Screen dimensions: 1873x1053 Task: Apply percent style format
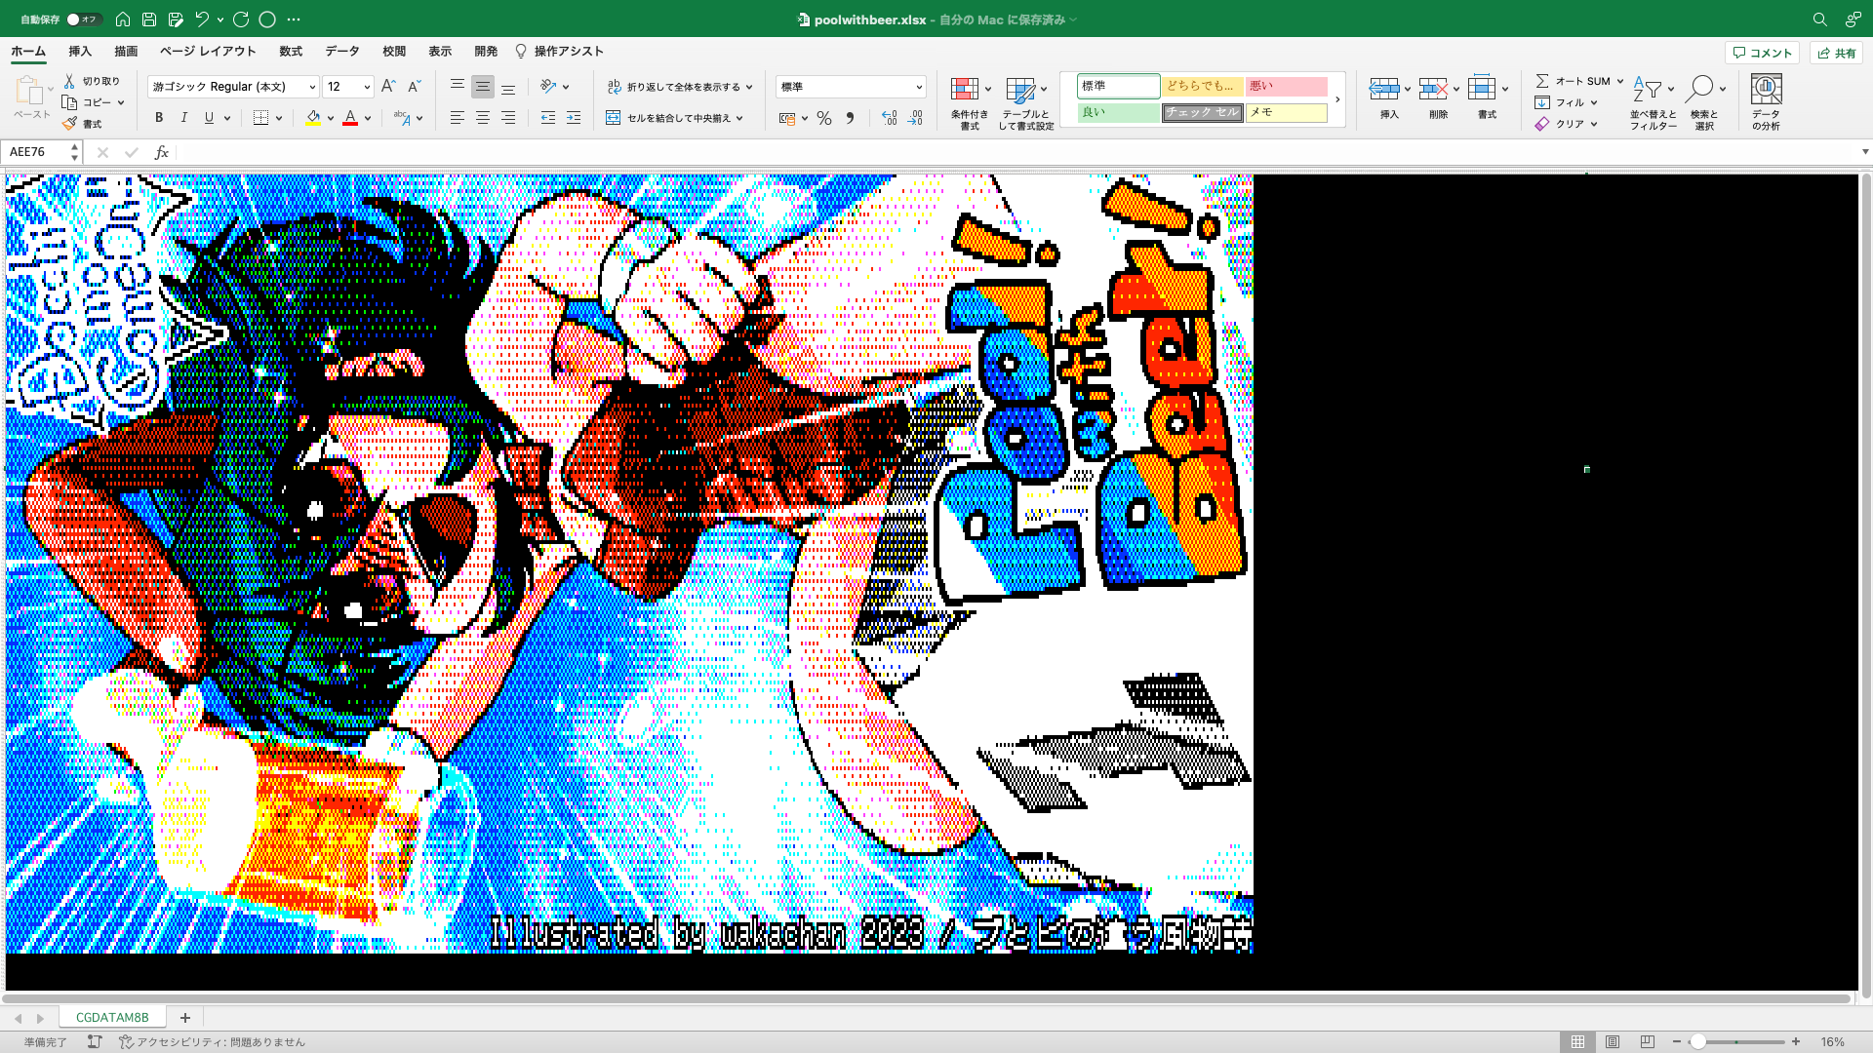click(x=824, y=118)
